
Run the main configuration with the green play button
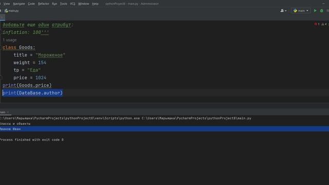pos(315,10)
